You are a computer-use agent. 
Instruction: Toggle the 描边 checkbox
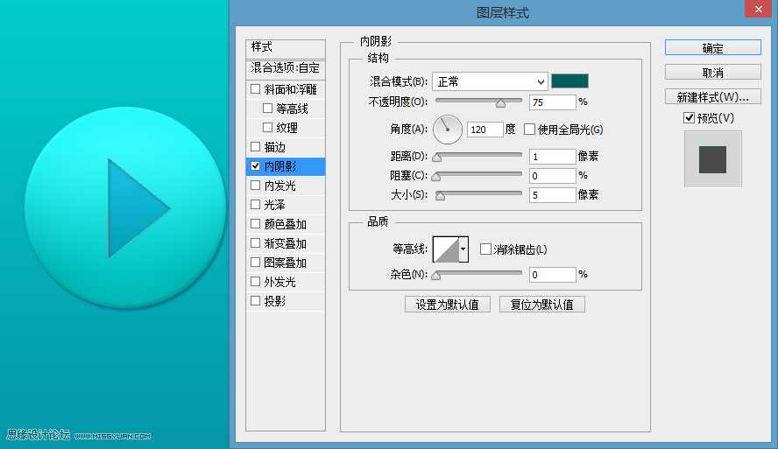(255, 147)
